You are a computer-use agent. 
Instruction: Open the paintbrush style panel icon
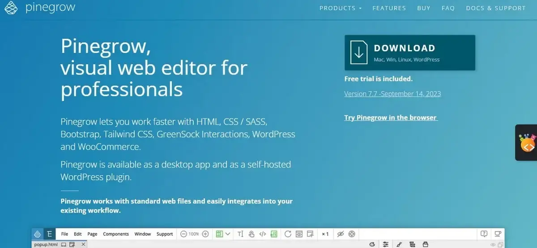tap(399, 244)
